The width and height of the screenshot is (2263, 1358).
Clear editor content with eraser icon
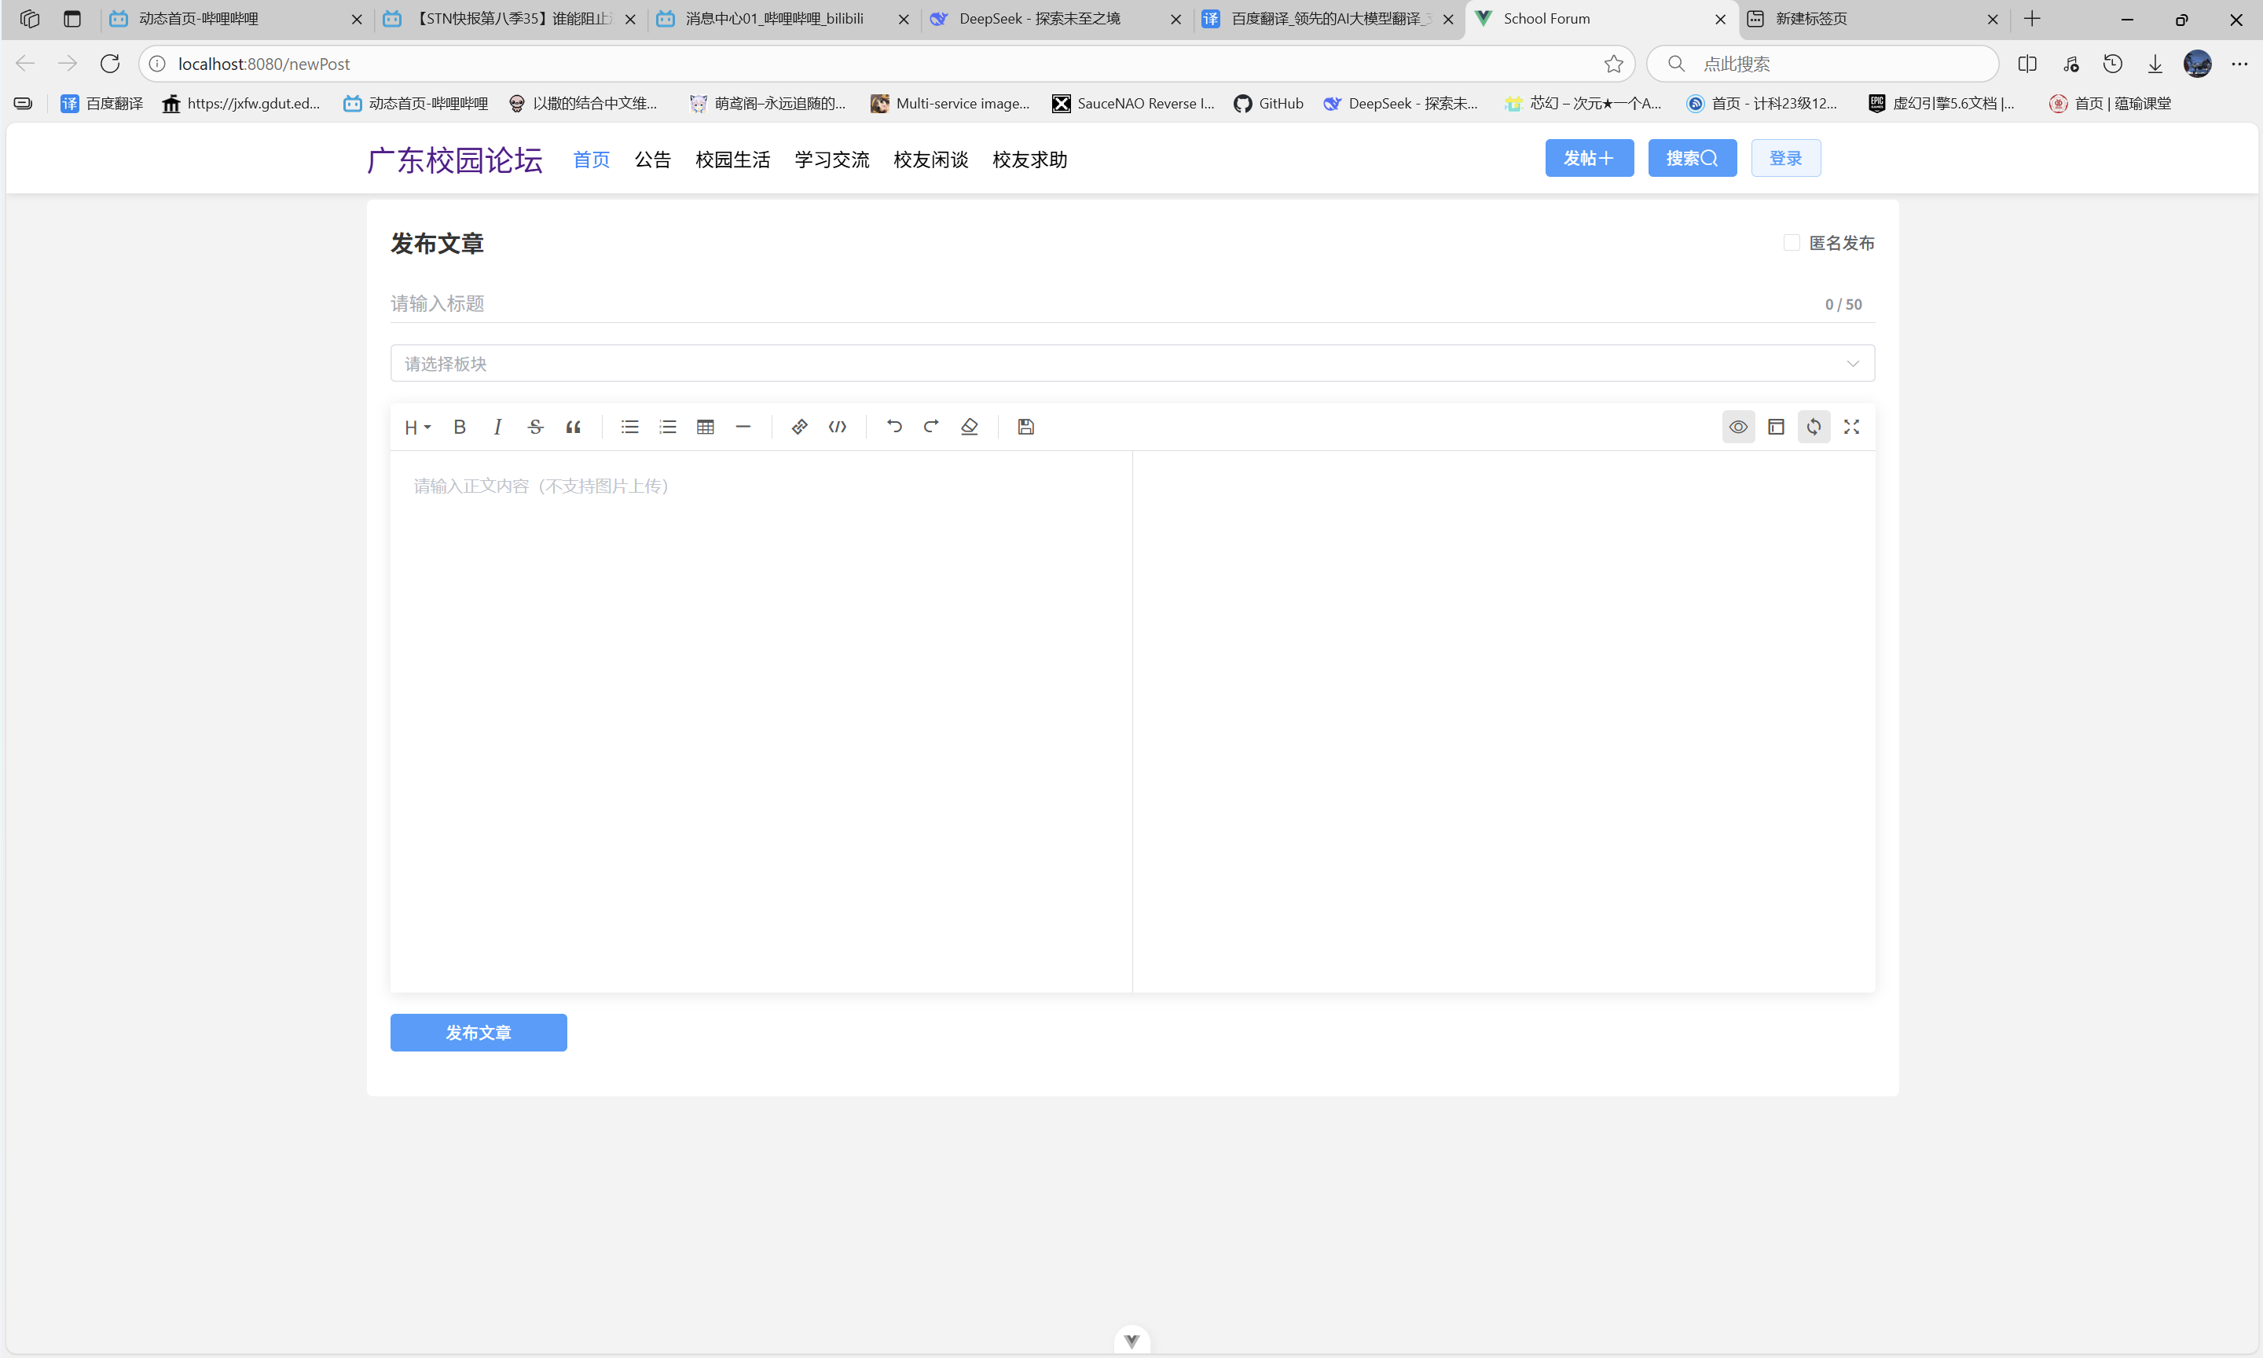(970, 427)
